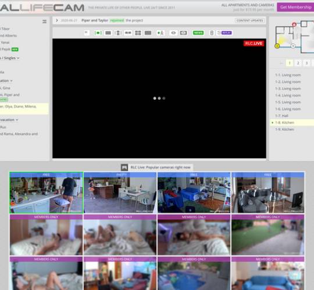Click Get Membership button
This screenshot has width=314, height=290.
pos(295,7)
